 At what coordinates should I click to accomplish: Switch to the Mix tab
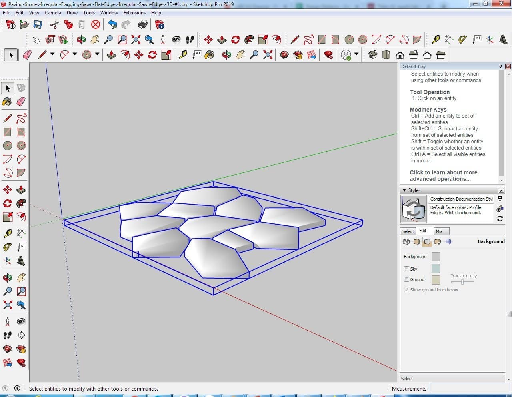coord(439,231)
